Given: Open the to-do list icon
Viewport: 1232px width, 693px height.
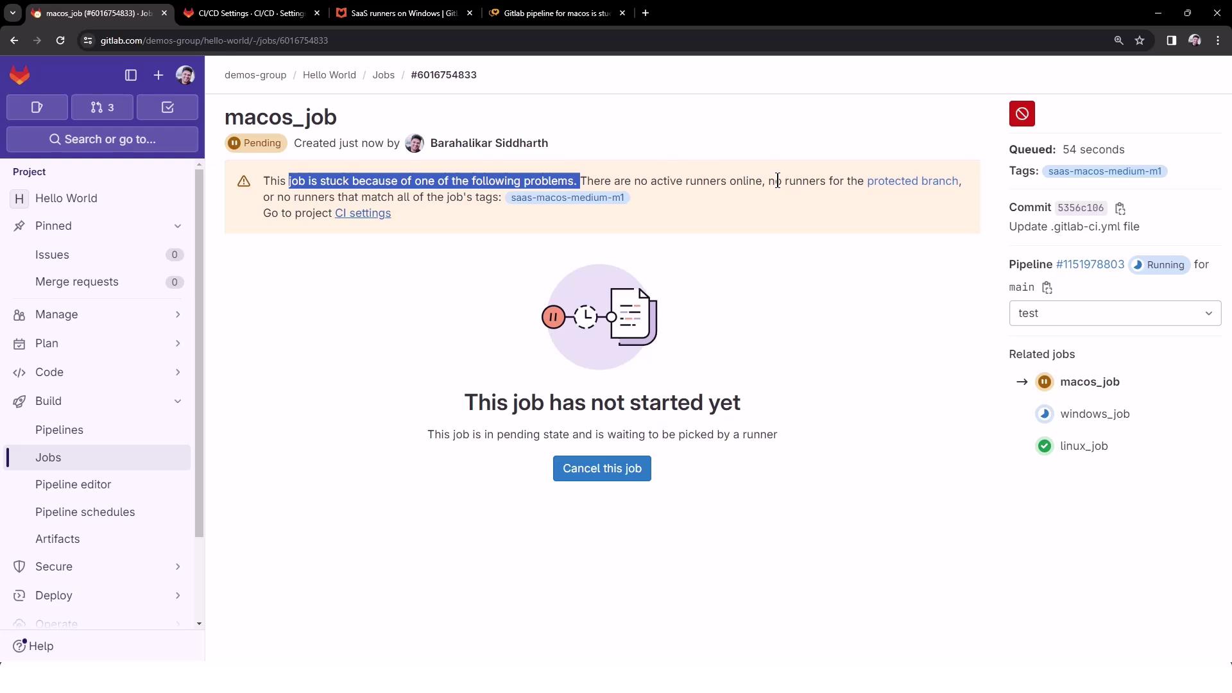Looking at the screenshot, I should click(167, 108).
